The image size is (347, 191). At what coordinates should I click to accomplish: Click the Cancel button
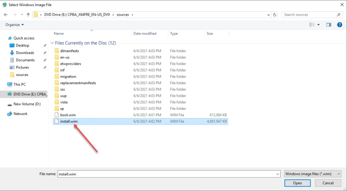pos(328,183)
